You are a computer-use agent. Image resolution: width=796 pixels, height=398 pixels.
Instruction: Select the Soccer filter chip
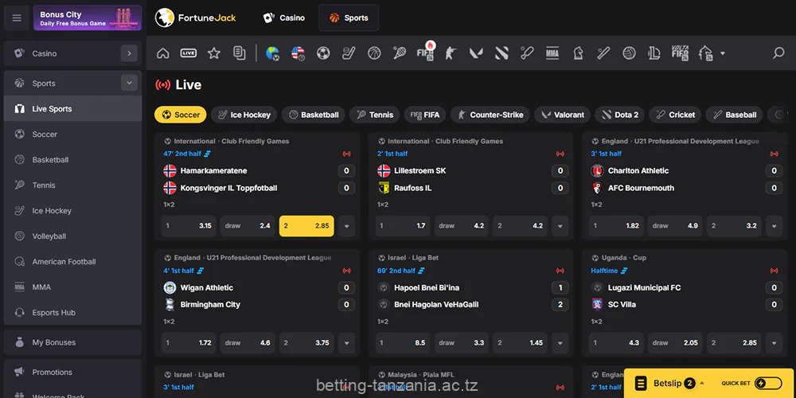(x=180, y=115)
